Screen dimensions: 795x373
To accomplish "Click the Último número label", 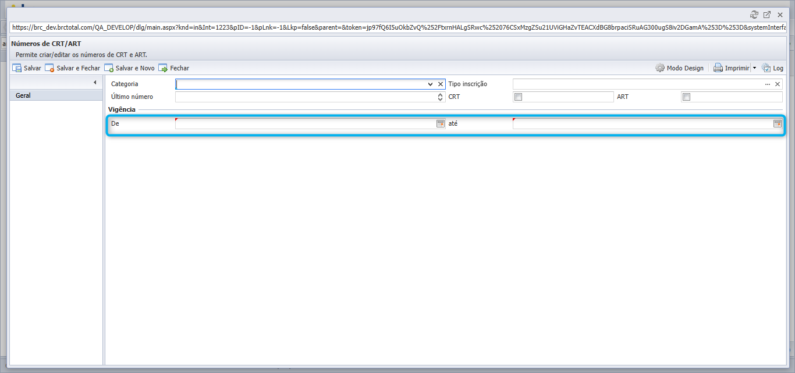I will pyautogui.click(x=132, y=97).
